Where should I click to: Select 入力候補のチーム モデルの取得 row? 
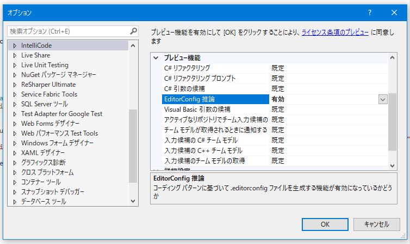point(275,161)
